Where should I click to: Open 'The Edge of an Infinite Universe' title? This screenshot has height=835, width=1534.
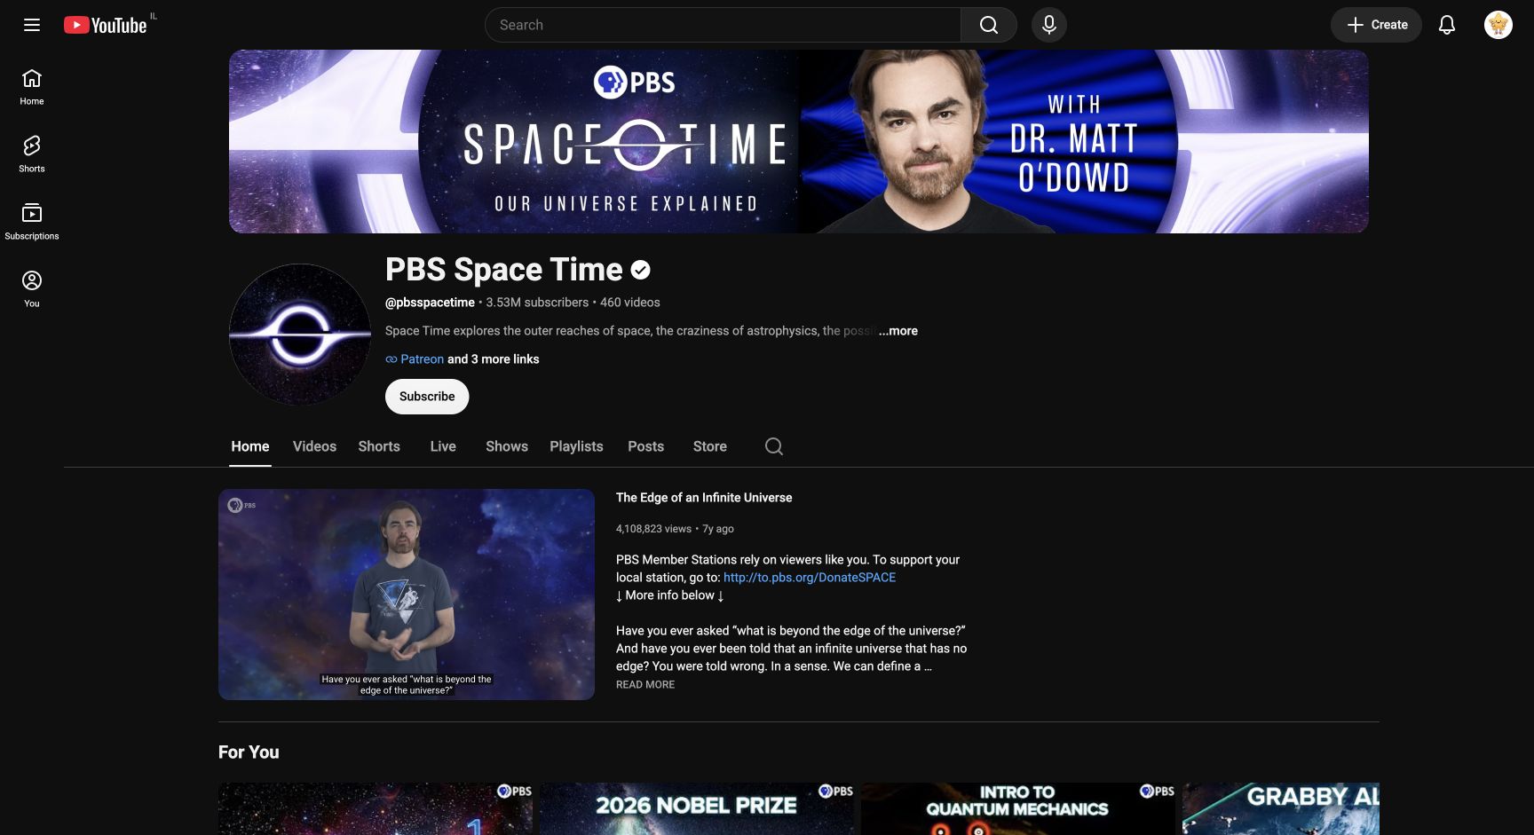[704, 498]
